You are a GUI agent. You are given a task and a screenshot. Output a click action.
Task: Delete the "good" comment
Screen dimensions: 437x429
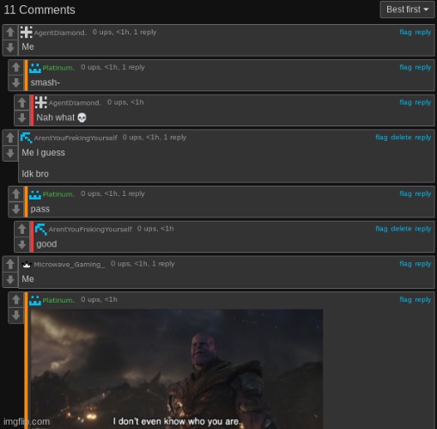401,229
